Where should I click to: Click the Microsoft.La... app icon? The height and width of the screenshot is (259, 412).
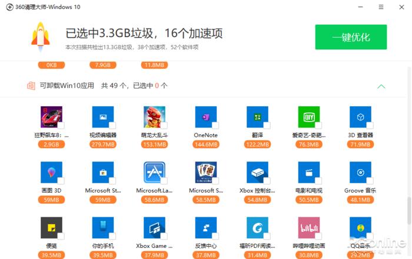click(154, 172)
